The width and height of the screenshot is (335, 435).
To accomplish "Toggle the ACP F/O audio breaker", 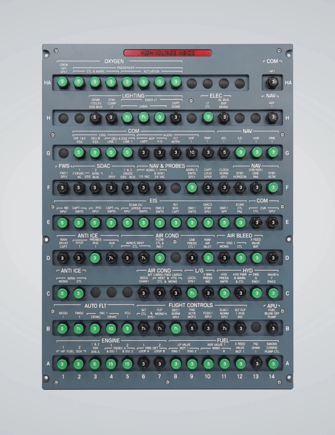I will [x=159, y=152].
